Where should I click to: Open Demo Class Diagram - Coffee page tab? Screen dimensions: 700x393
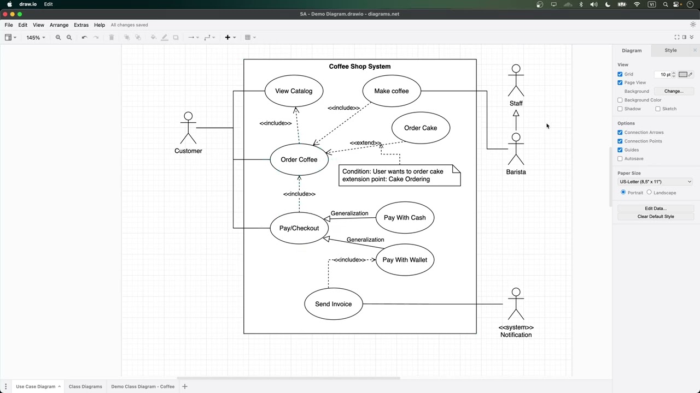point(143,386)
